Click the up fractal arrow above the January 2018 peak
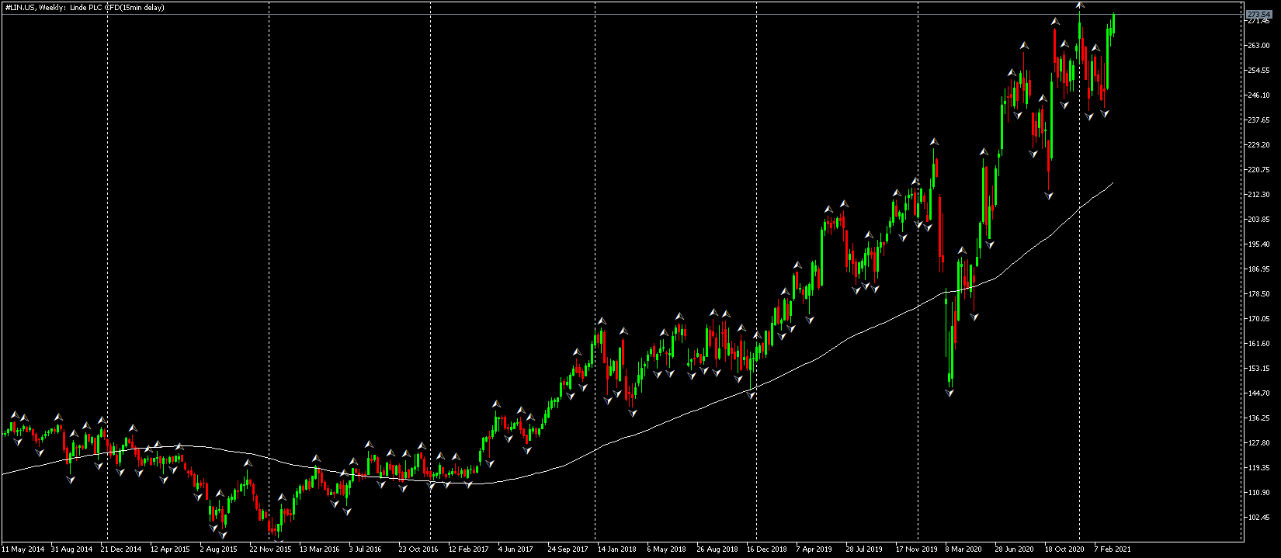This screenshot has width=1281, height=558. tap(601, 321)
